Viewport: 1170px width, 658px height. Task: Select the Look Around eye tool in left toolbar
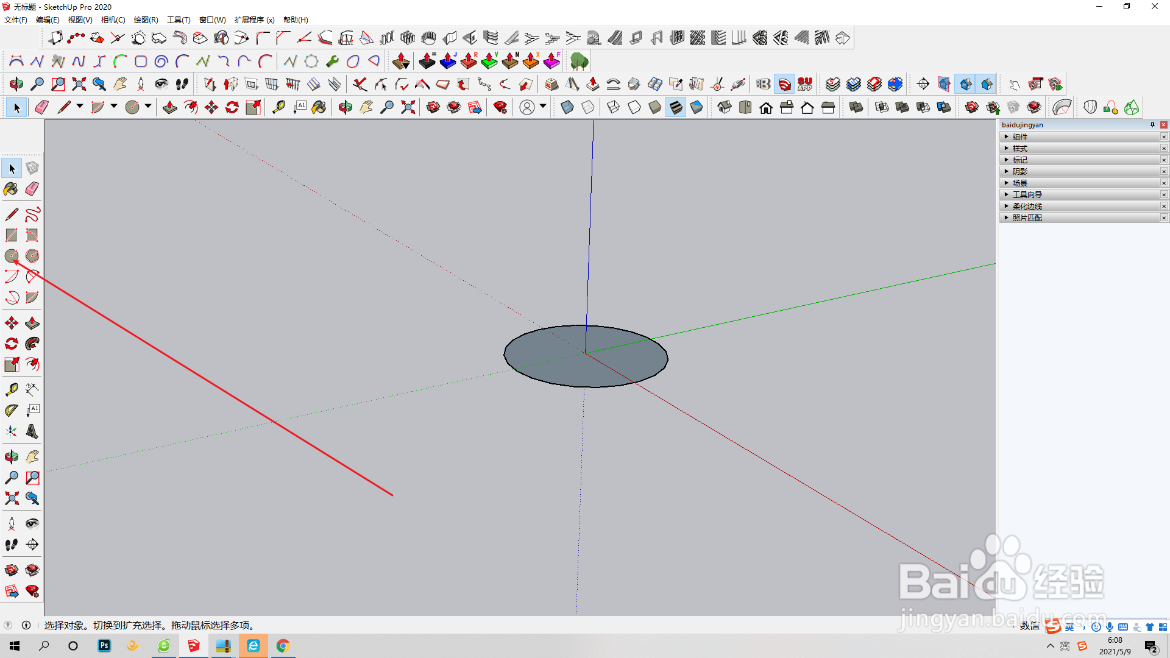click(x=32, y=524)
